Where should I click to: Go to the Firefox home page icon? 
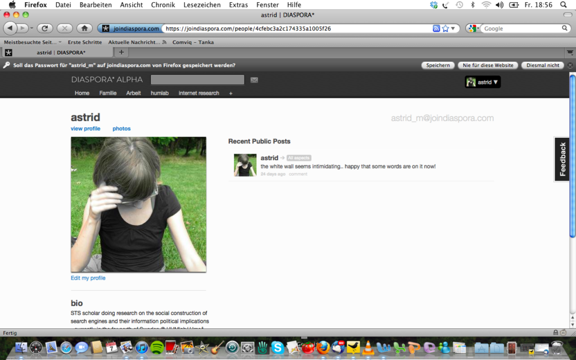coord(84,28)
